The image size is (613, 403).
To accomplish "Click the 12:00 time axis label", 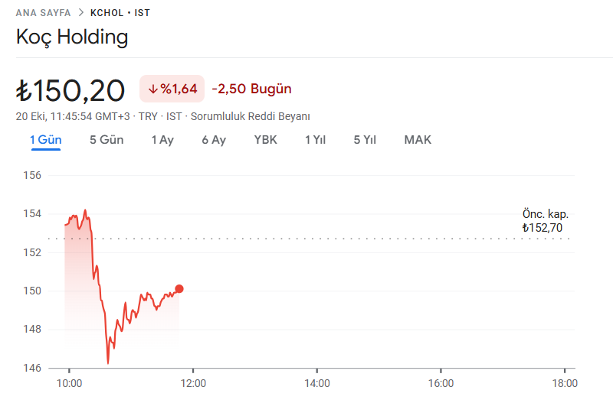I will coord(193,383).
